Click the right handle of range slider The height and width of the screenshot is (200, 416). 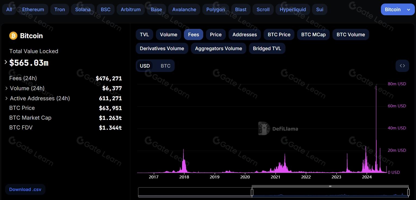[x=408, y=192]
